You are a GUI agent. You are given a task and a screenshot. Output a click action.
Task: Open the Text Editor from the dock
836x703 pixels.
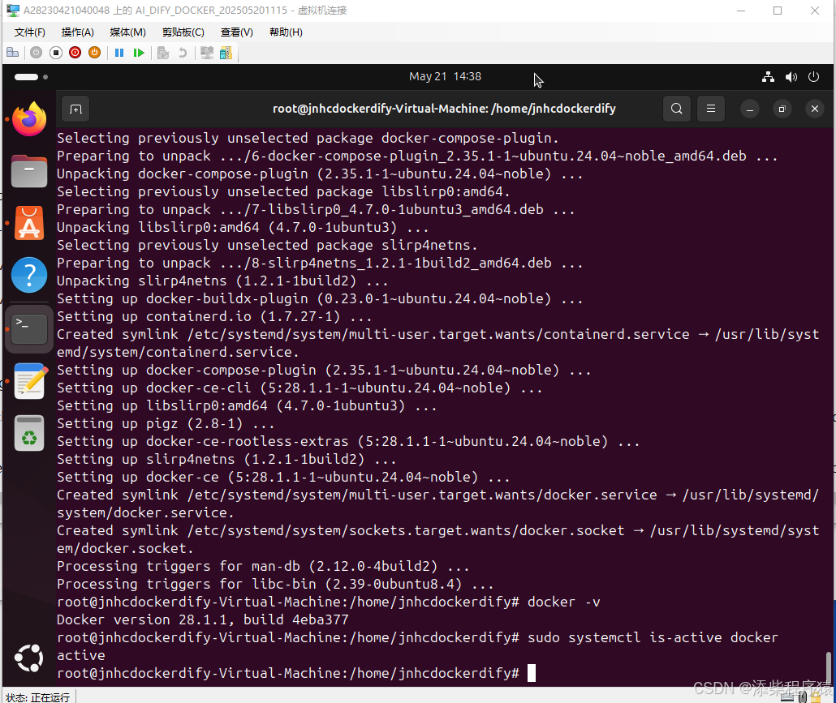(30, 381)
